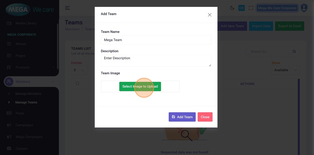The width and height of the screenshot is (314, 155).
Task: Click the Posts sidebar icon
Action: 9,113
